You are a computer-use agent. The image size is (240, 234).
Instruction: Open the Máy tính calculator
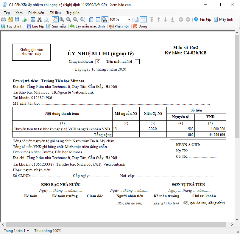point(223,19)
